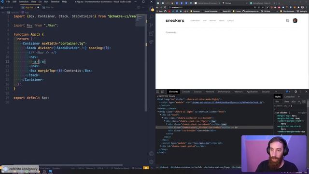Open the DevTools settings gear
309x174 pixels.
[x=296, y=92]
